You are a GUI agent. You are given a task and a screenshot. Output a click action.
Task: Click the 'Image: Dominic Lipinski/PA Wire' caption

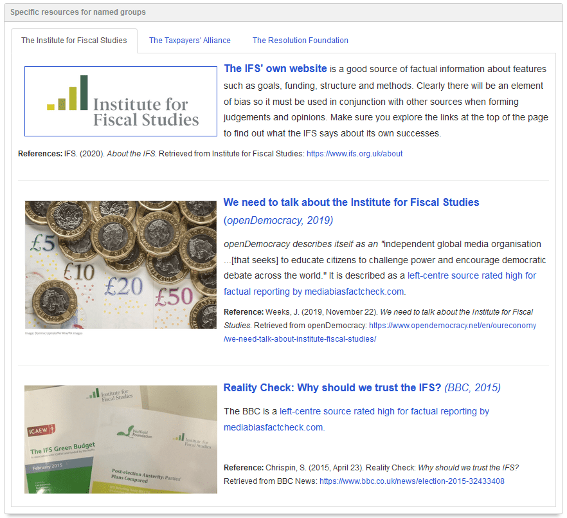pos(54,333)
